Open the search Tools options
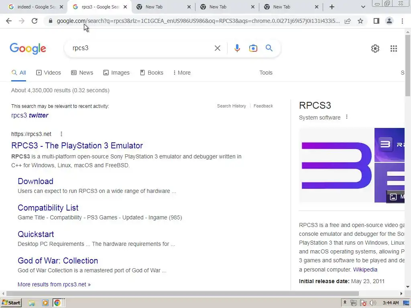 click(x=266, y=73)
